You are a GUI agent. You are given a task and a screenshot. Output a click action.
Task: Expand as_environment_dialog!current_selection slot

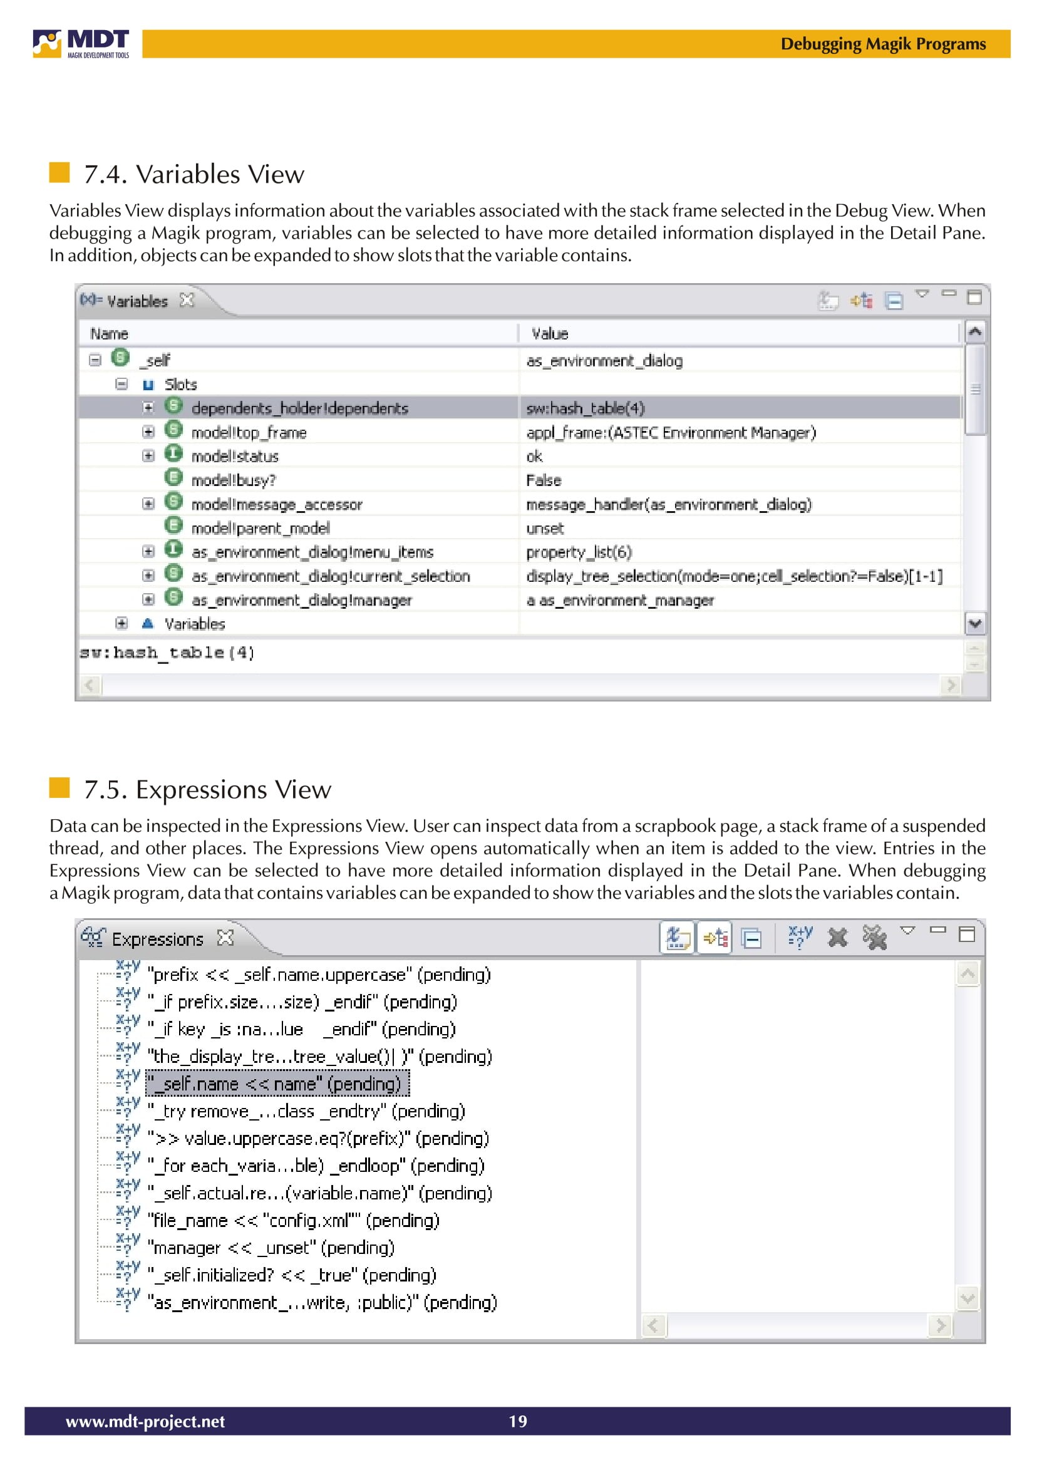tap(148, 576)
